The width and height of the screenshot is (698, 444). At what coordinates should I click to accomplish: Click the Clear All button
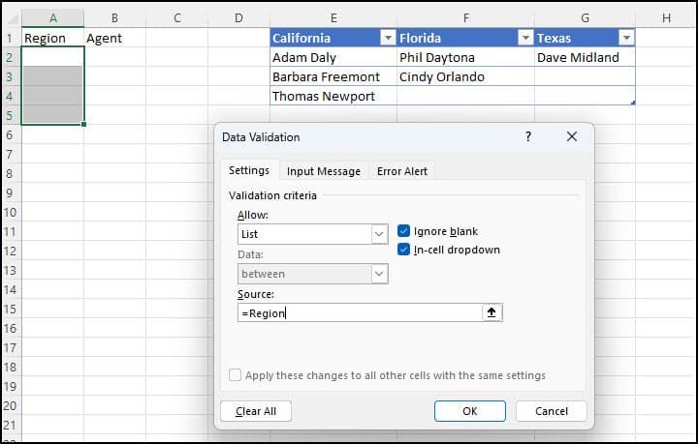pyautogui.click(x=256, y=411)
